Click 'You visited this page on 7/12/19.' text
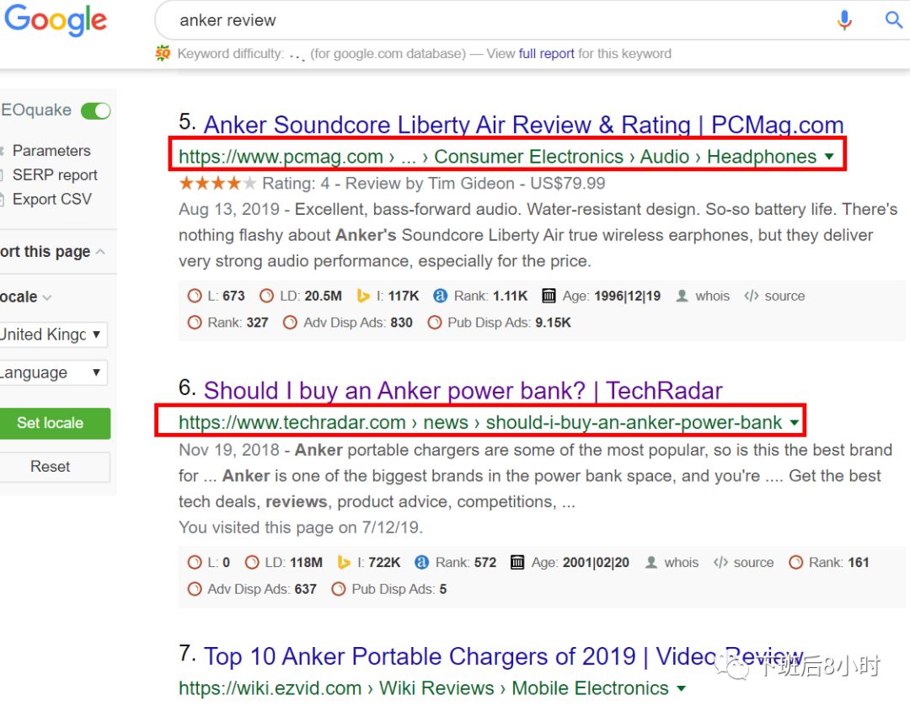This screenshot has width=910, height=706. (301, 527)
